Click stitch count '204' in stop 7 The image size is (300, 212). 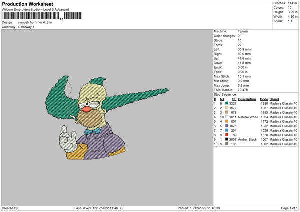click(x=234, y=130)
